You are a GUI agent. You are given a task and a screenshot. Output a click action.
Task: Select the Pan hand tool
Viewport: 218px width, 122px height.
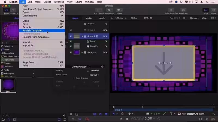(x=129, y=114)
